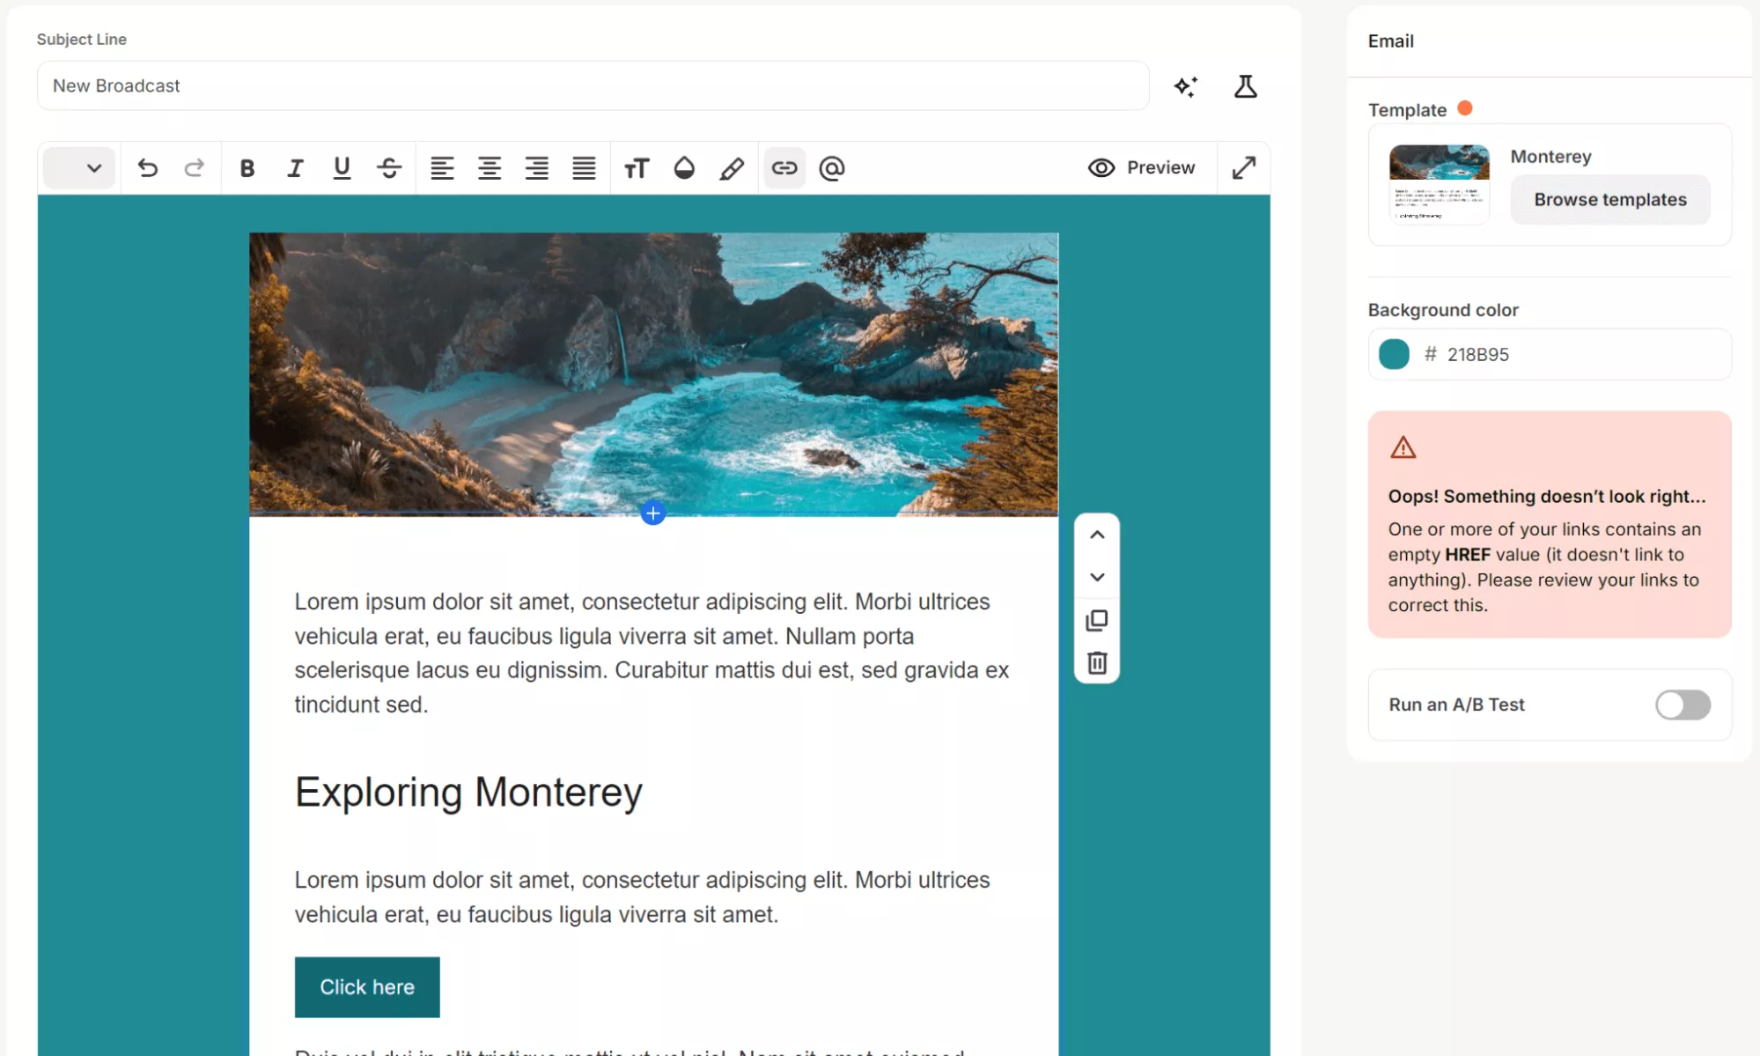Click the Browse templates button
Screen dimensions: 1760x1056
tap(1609, 200)
